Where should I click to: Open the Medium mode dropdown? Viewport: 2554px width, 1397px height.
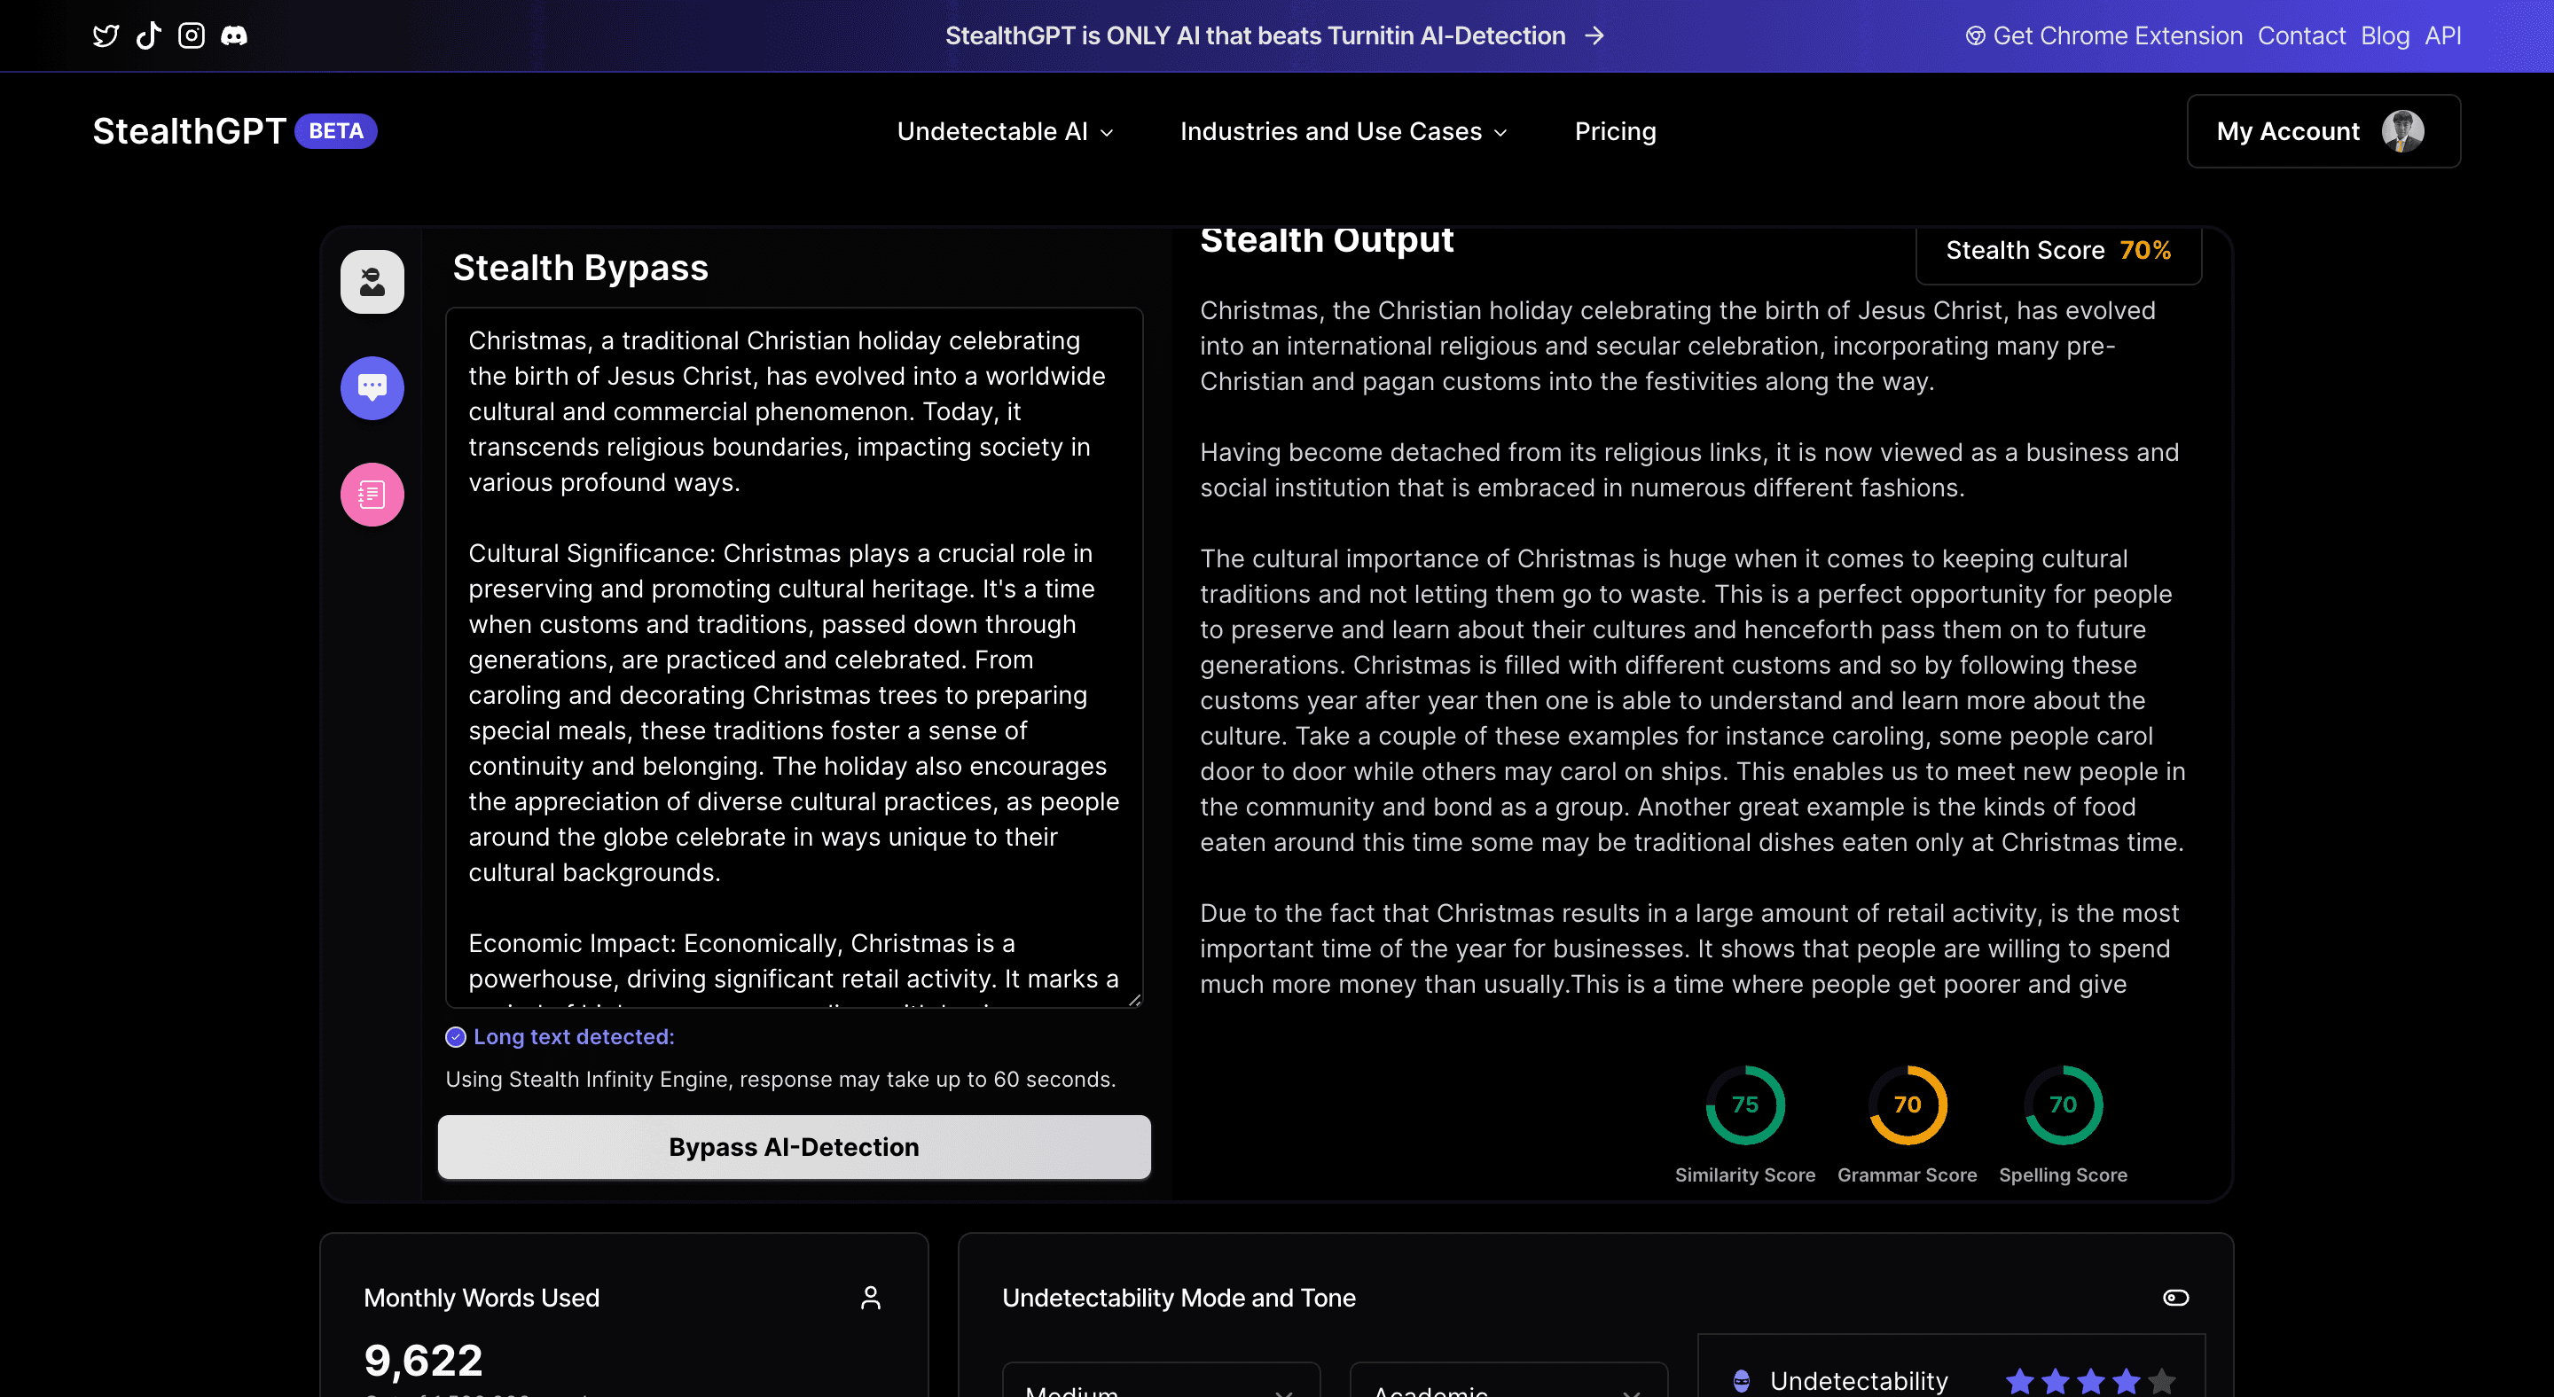click(x=1160, y=1385)
